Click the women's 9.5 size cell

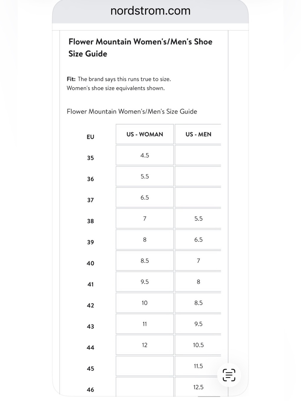pos(145,282)
